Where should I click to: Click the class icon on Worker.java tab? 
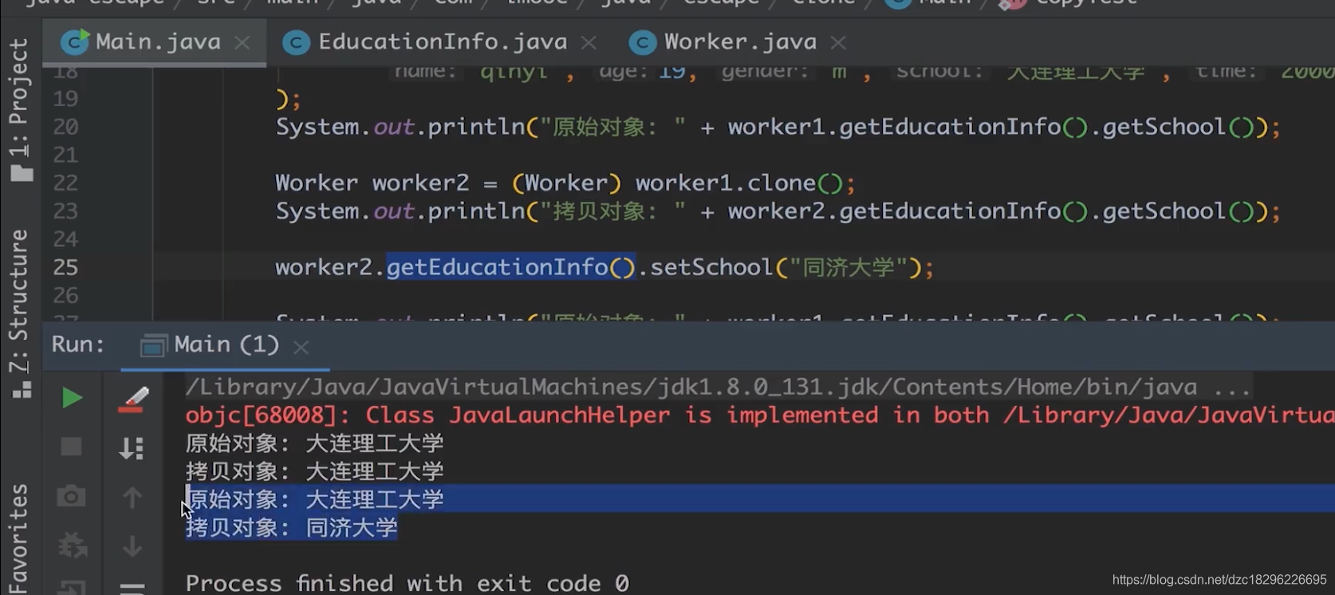coord(643,42)
